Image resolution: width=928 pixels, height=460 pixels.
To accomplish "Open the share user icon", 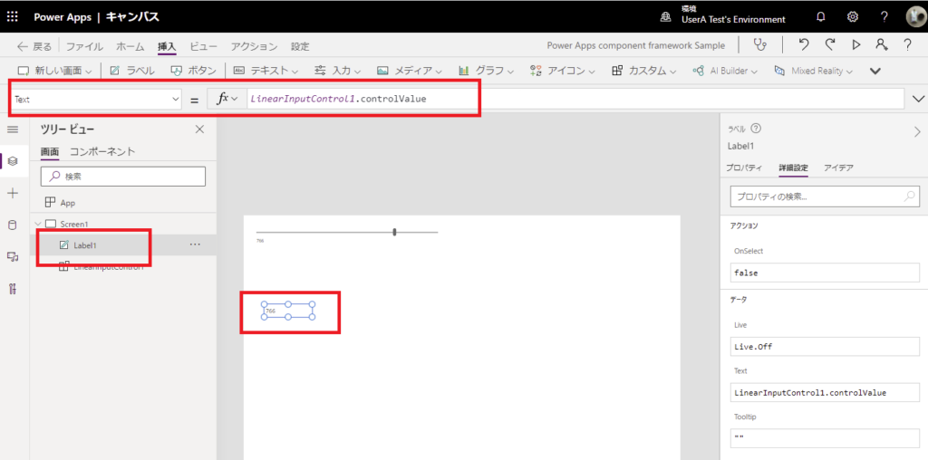I will [882, 45].
